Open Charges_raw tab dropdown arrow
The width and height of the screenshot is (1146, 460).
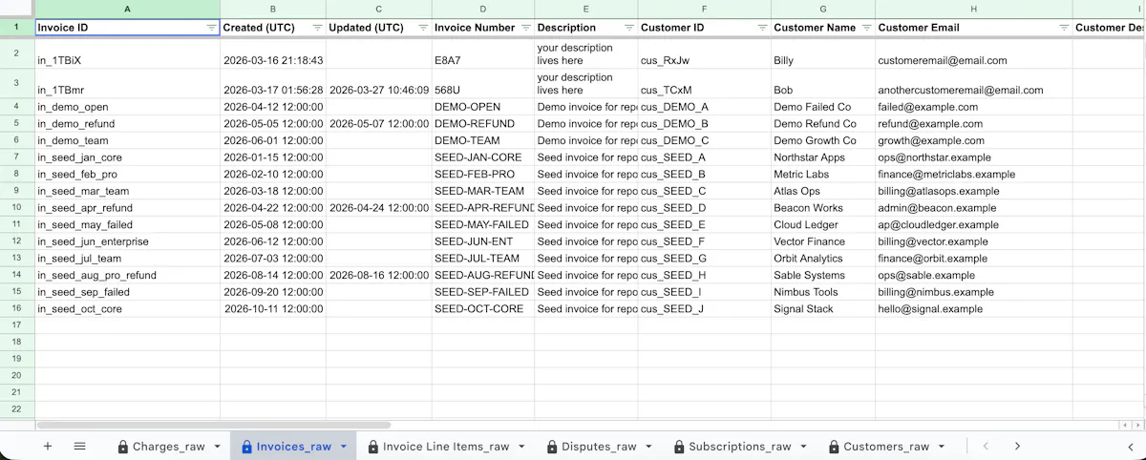pos(218,447)
